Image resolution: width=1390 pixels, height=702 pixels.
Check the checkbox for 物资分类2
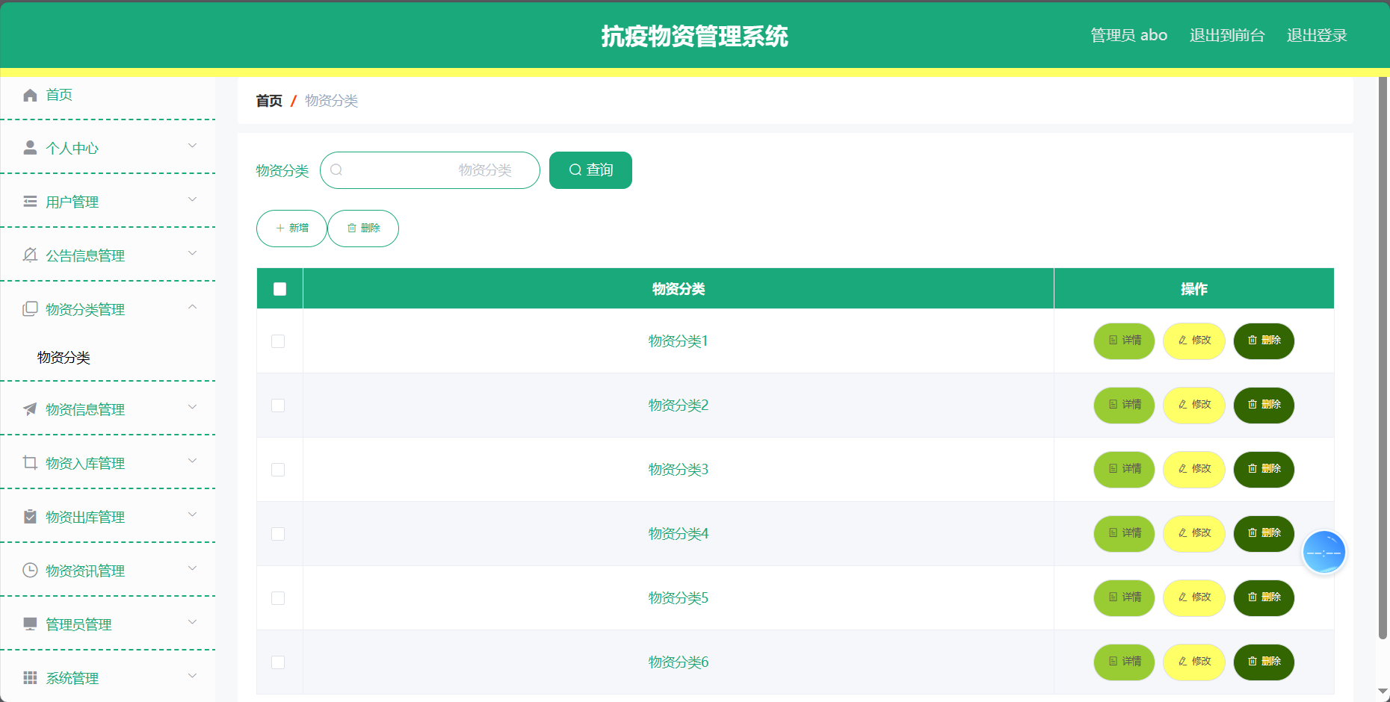pos(278,406)
